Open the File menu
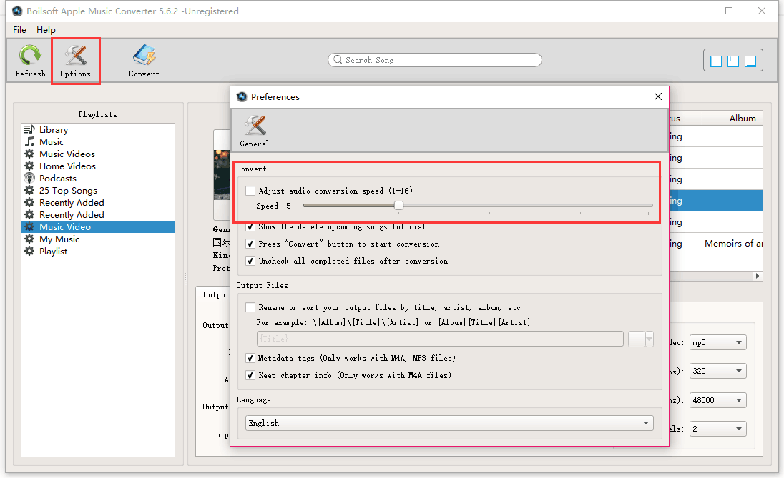The image size is (784, 478). coord(19,30)
